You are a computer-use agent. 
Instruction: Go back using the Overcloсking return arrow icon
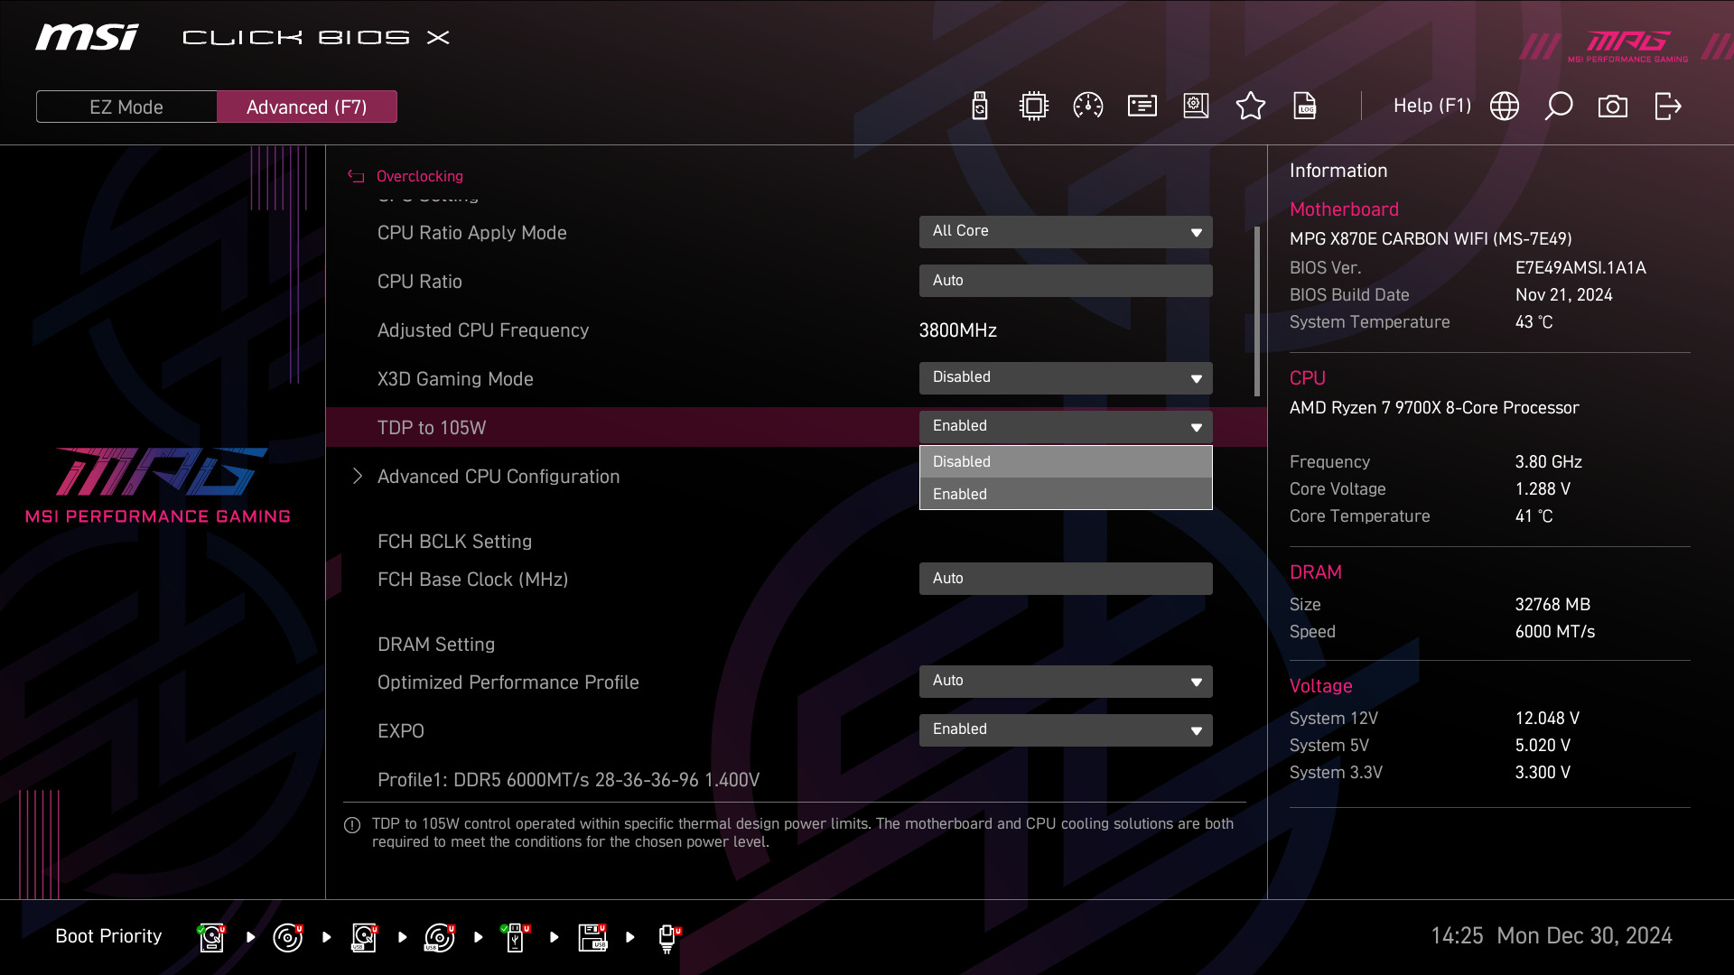coord(356,177)
